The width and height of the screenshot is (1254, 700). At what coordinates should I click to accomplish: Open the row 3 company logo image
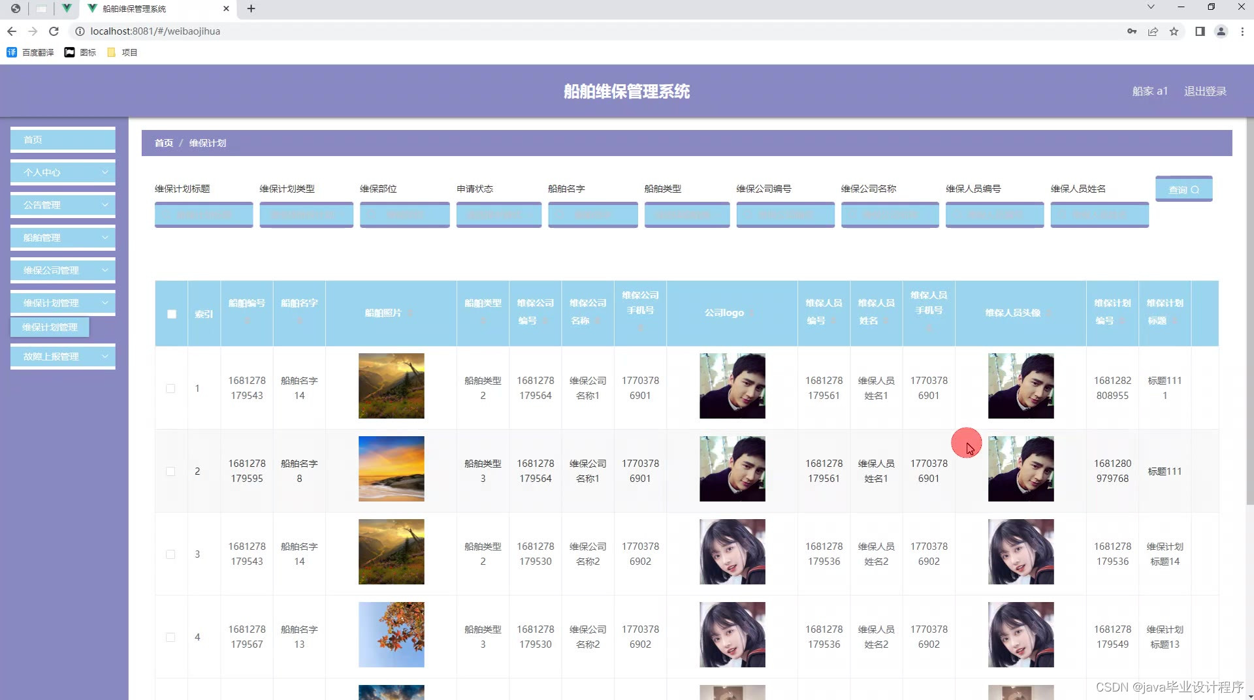coord(732,552)
